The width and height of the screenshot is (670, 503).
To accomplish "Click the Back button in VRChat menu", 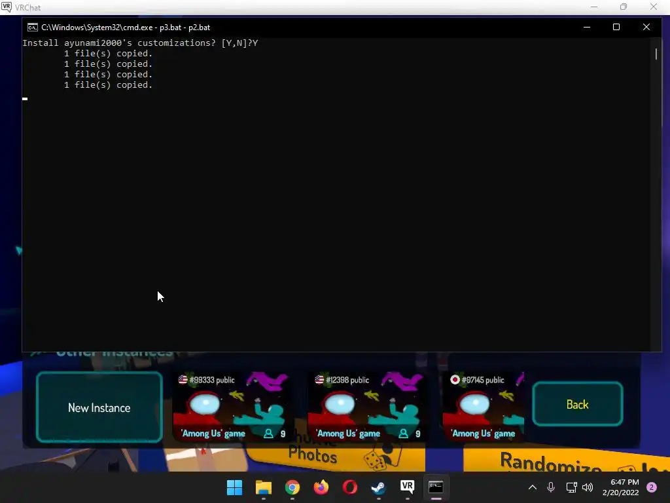I will (577, 404).
